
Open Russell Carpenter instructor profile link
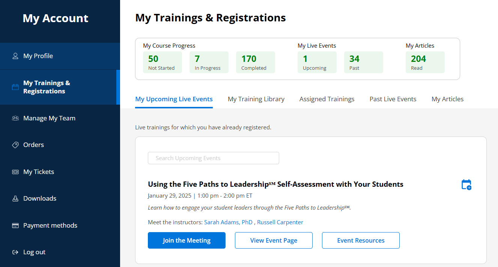(x=280, y=222)
